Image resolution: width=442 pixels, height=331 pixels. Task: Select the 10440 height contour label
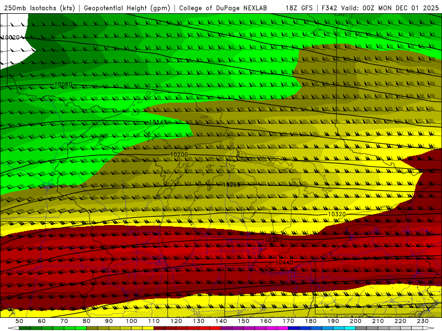(x=284, y=263)
